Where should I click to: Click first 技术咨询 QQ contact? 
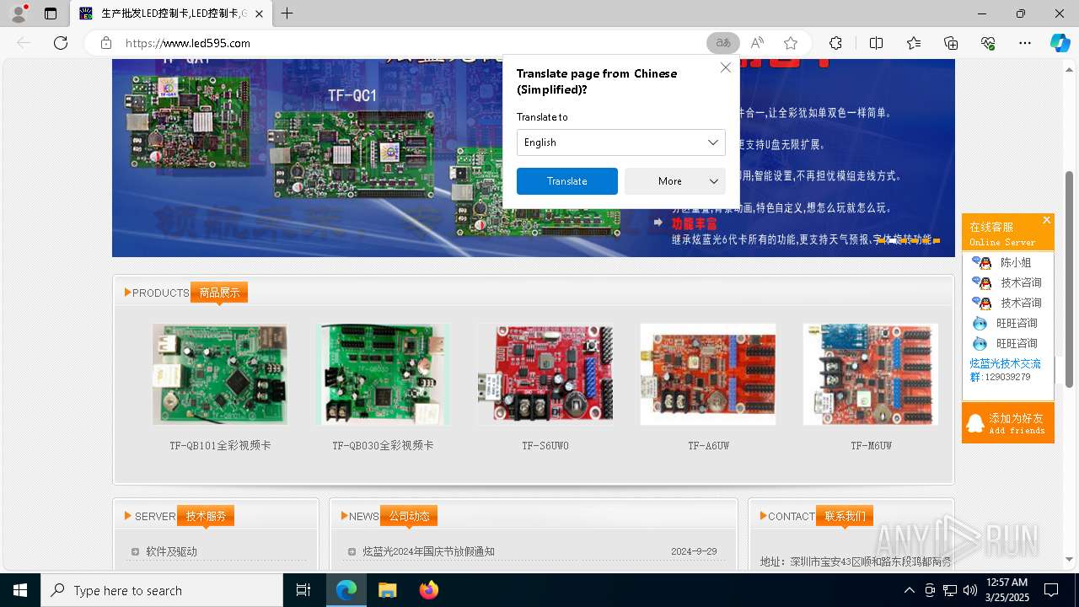pos(1007,282)
